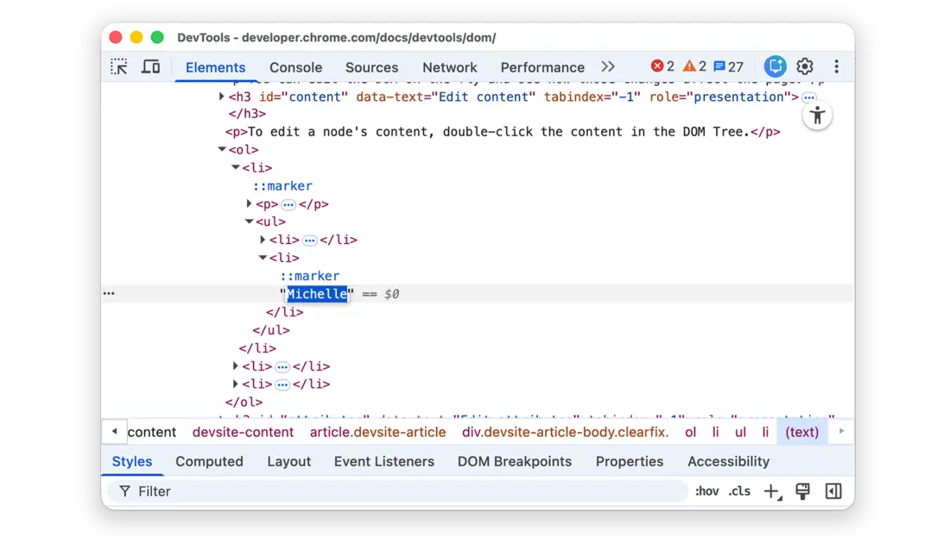
Task: Click the three-dot actions beside Michelle row
Action: tap(109, 293)
